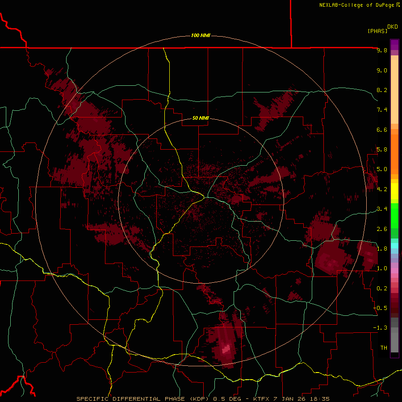
Task: Click the bright pink KDP core in southern cell
Action: (226, 349)
